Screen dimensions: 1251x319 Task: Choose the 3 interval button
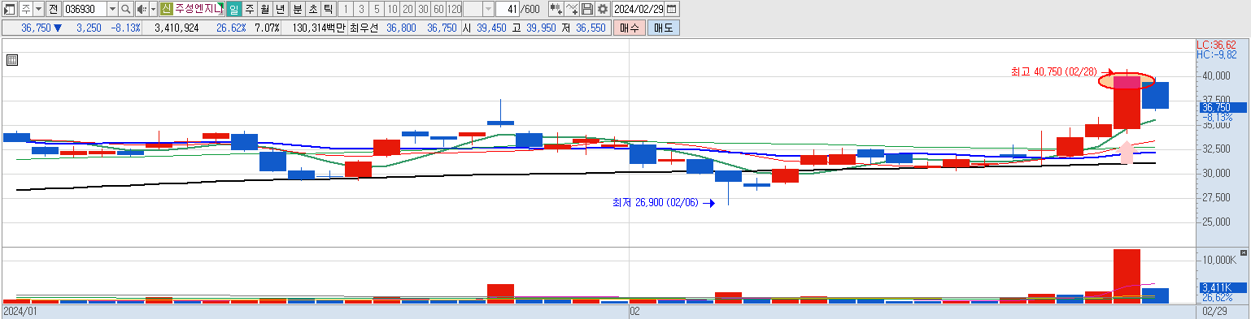[361, 10]
